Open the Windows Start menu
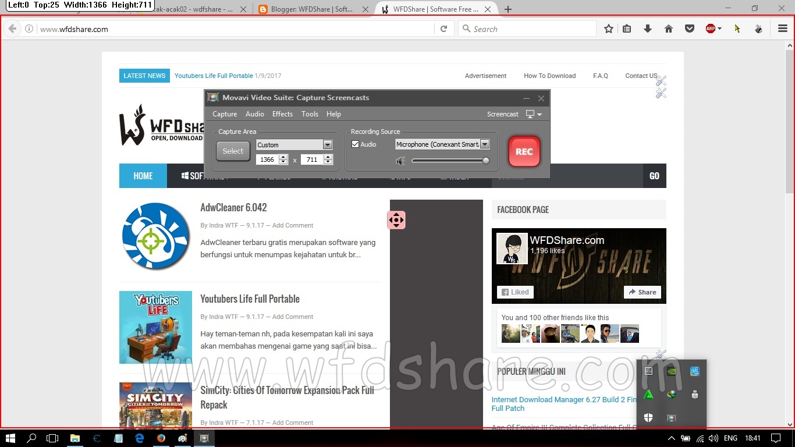The image size is (795, 447). coord(10,438)
